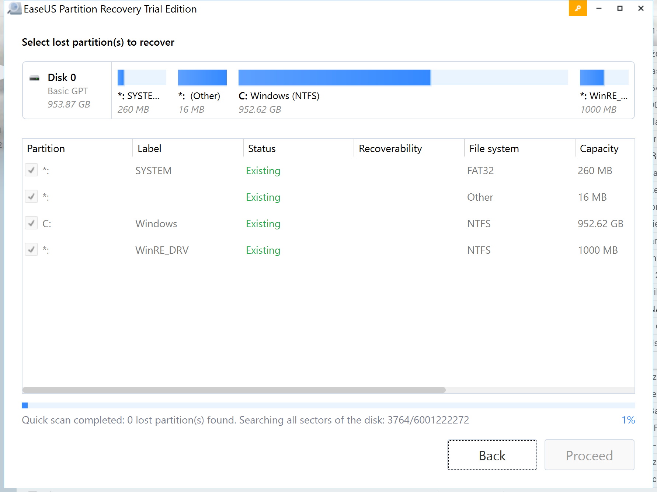This screenshot has height=492, width=657.
Task: Click the Recoverability column header
Action: (x=409, y=148)
